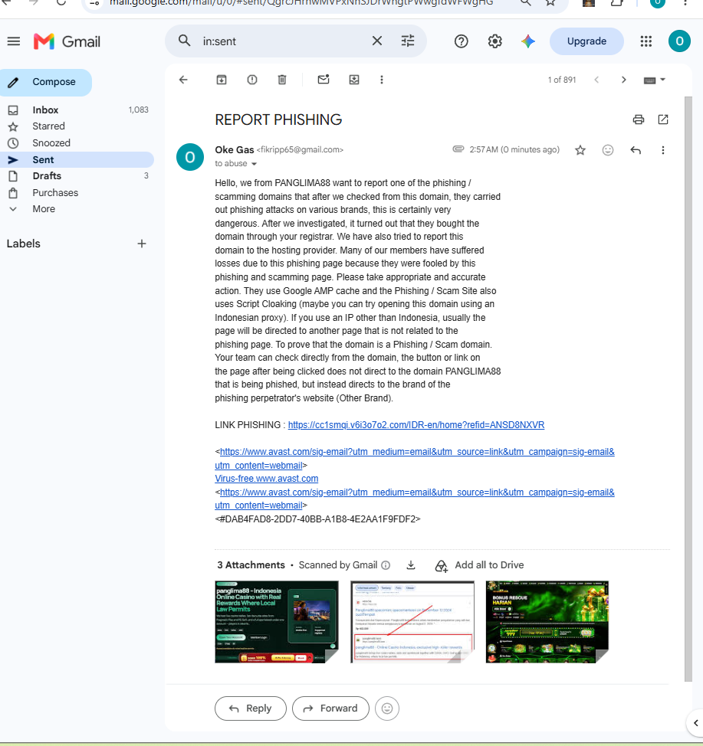Show search options filter icon
Screen dimensions: 703x746
408,41
